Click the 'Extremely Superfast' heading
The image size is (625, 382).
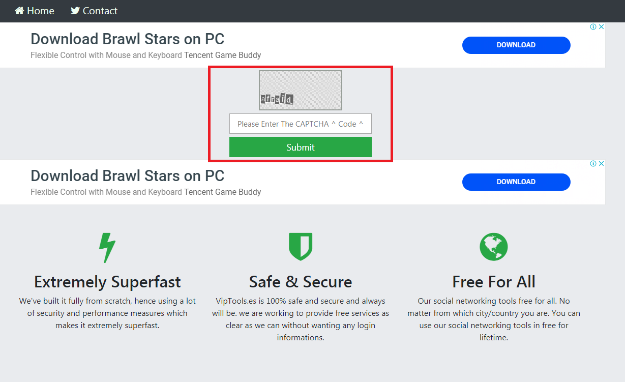click(107, 282)
